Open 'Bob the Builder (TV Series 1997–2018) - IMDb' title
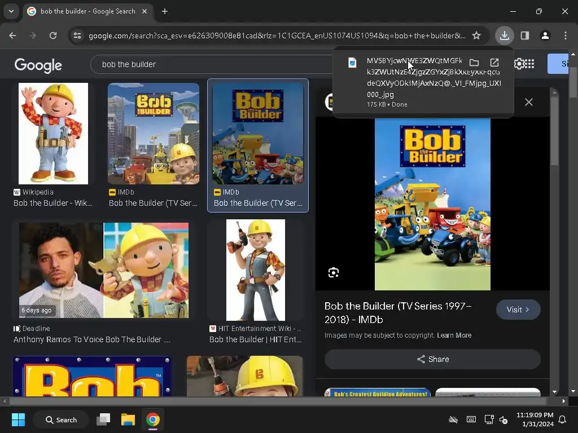The image size is (578, 433). click(398, 312)
